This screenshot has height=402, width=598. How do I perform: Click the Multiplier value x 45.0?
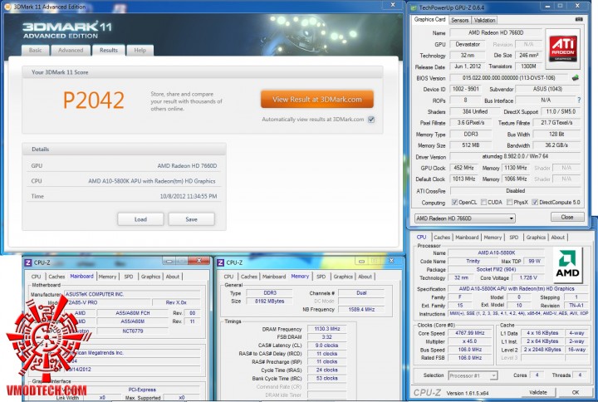coord(469,341)
